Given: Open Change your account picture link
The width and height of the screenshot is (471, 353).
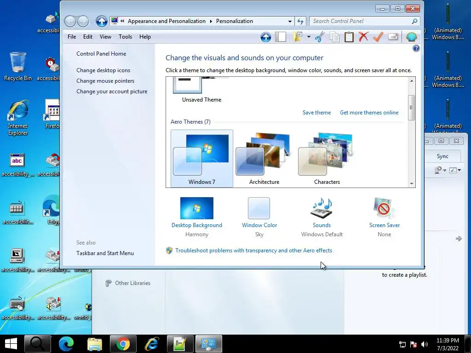Looking at the screenshot, I should (112, 91).
